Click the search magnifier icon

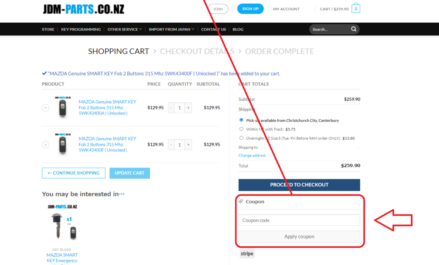pyautogui.click(x=353, y=29)
